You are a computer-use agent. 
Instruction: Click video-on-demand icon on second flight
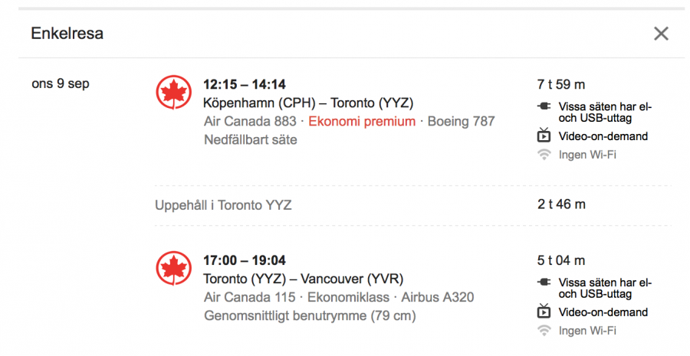point(544,312)
